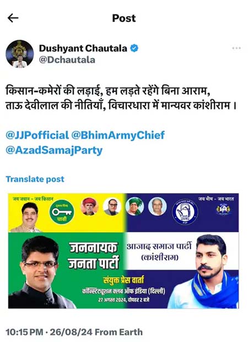Click the post timestamp 10:15 PM

(x=24, y=332)
